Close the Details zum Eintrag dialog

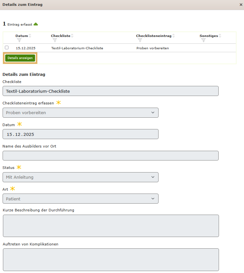pyautogui.click(x=240, y=5)
